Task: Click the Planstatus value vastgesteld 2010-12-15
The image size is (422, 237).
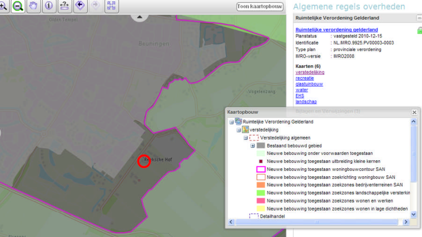Action: [358, 36]
